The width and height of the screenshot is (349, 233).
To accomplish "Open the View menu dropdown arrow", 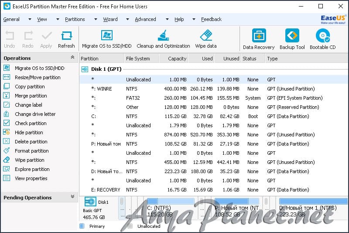I will click(58, 19).
